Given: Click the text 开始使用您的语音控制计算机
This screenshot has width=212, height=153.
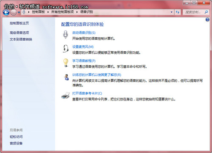Looking at the screenshot, I should (94, 39).
